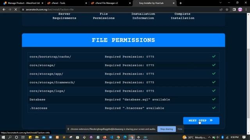Image resolution: width=250 pixels, height=140 pixels.
Task: Open Sticky Notes from the taskbar
Action: pyautogui.click(x=30, y=137)
